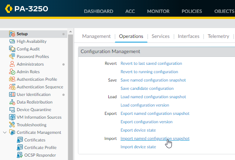Click Import named configuration snapshot link
Image resolution: width=235 pixels, height=160 pixels.
coord(155,138)
